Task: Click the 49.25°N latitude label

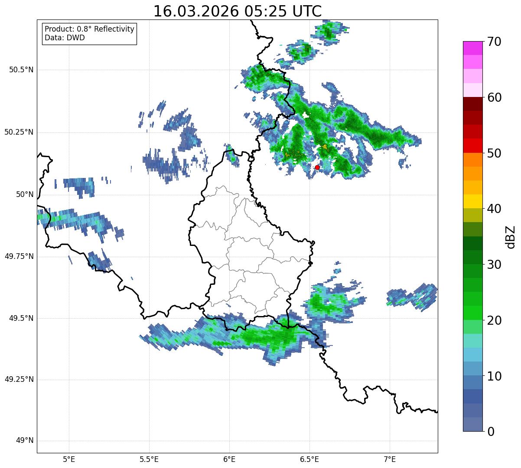Action: 19,380
